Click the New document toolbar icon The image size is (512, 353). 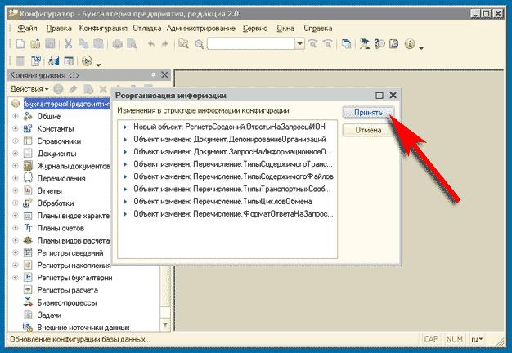[20, 44]
